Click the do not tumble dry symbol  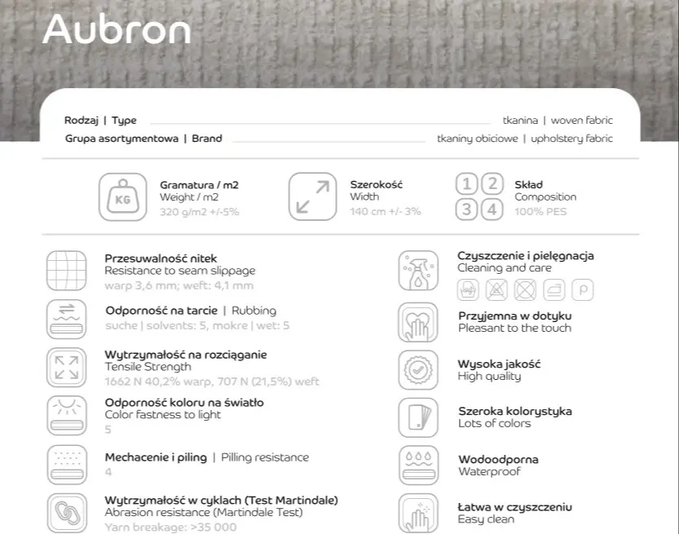[x=525, y=289]
